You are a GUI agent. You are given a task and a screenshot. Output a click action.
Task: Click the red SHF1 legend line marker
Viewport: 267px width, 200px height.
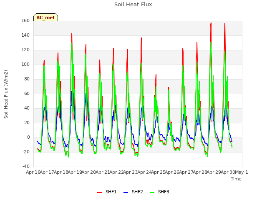point(99,192)
